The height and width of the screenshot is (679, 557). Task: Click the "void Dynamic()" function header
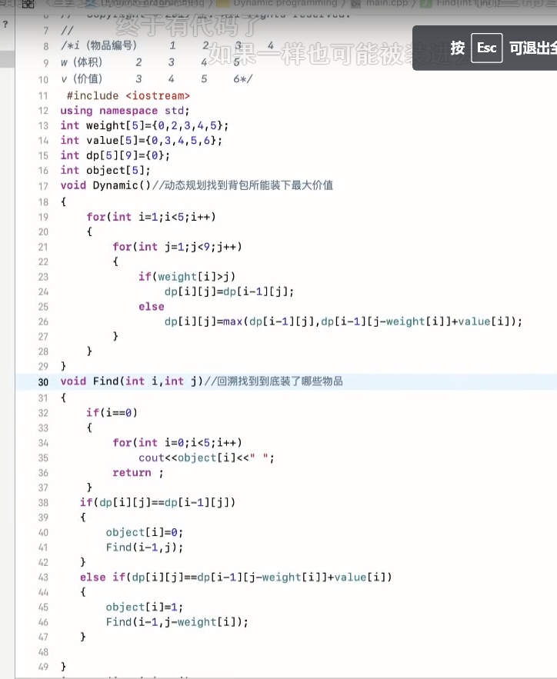[105, 185]
